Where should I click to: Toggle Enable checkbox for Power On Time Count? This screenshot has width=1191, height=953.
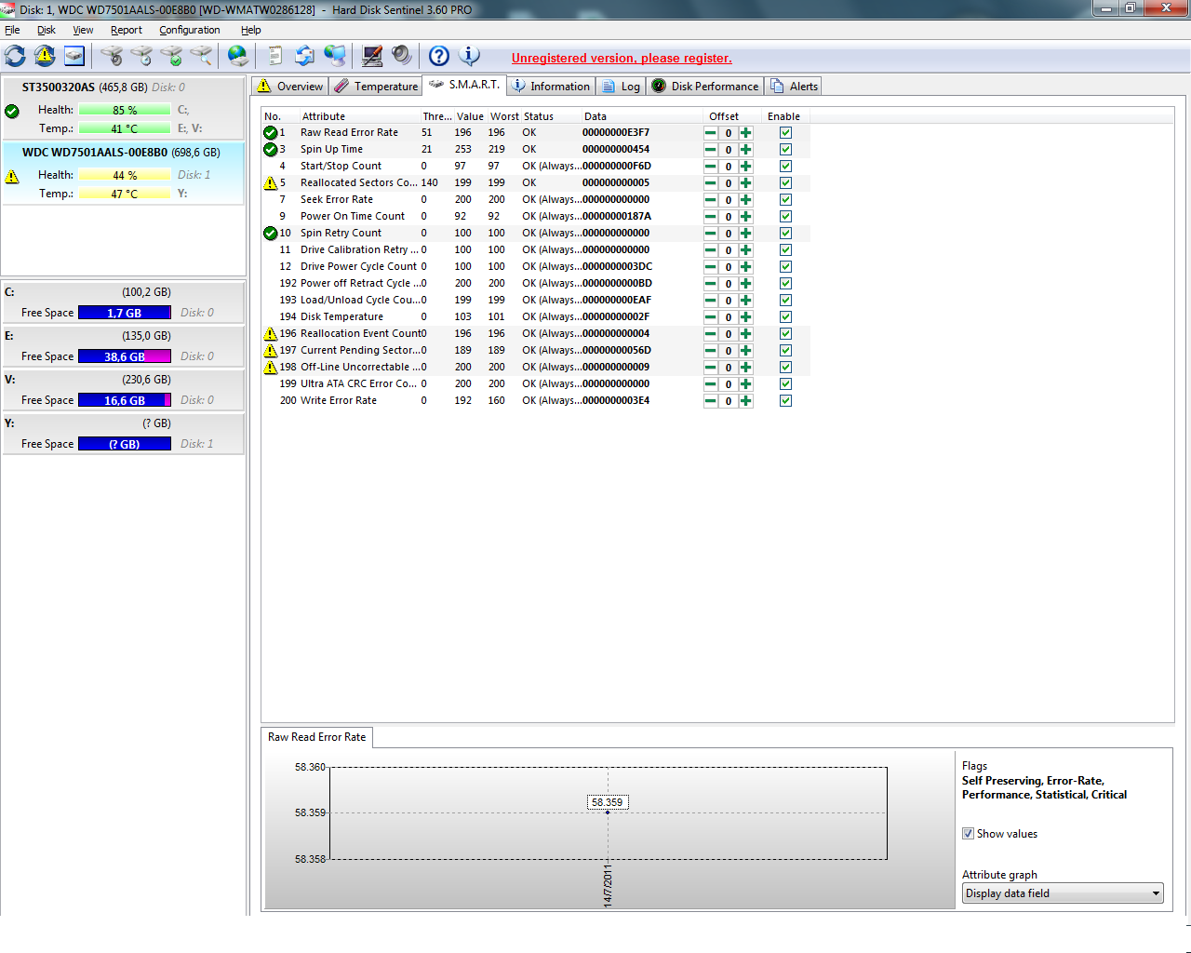(785, 217)
